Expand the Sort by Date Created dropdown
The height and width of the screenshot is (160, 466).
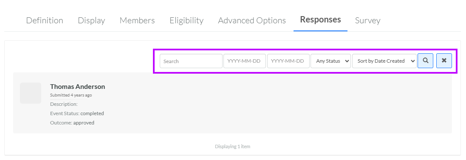(384, 61)
